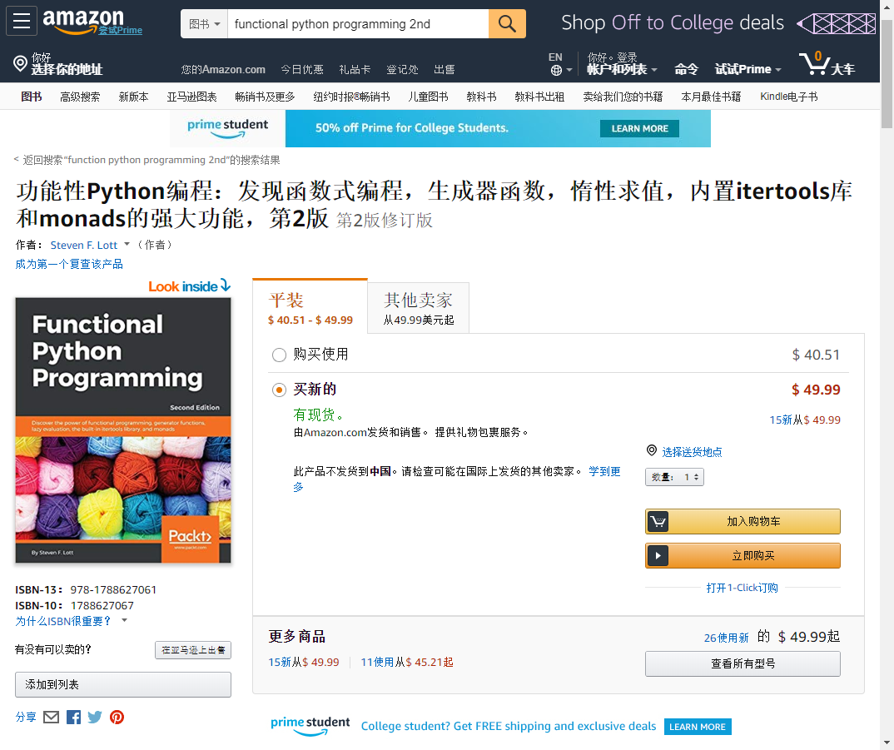Open the 数量 quantity dropdown
The width and height of the screenshot is (894, 750).
point(674,477)
